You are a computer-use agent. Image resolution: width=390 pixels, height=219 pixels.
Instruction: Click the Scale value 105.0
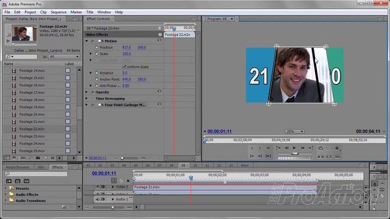(126, 54)
